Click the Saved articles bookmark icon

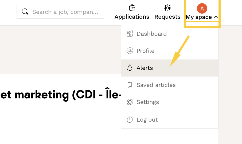[130, 85]
